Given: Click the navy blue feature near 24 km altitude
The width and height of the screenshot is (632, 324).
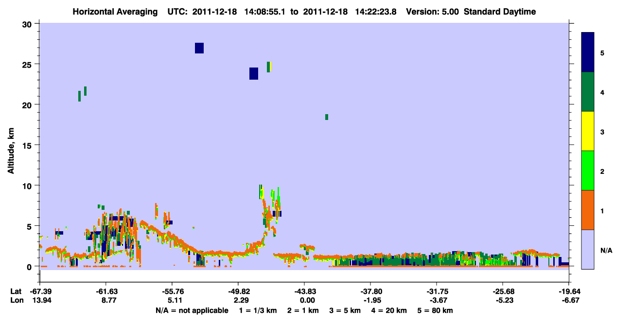Looking at the screenshot, I should (254, 73).
